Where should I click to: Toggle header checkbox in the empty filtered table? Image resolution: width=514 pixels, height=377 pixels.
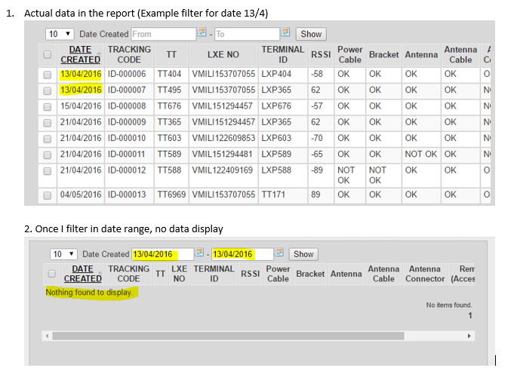click(x=51, y=274)
